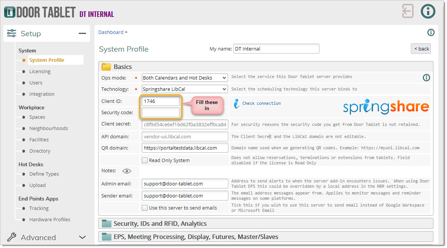Viewport: 447px width, 248px height.
Task: Click the Springshare logo
Action: click(x=386, y=107)
